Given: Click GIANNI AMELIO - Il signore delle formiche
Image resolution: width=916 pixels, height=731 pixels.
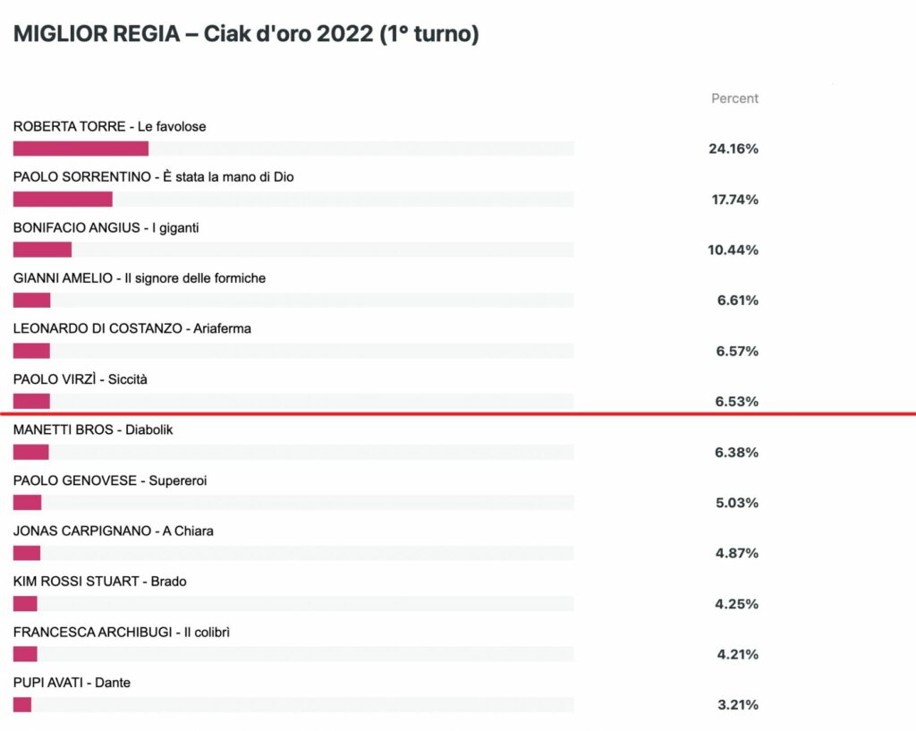Looking at the screenshot, I should click(x=139, y=278).
